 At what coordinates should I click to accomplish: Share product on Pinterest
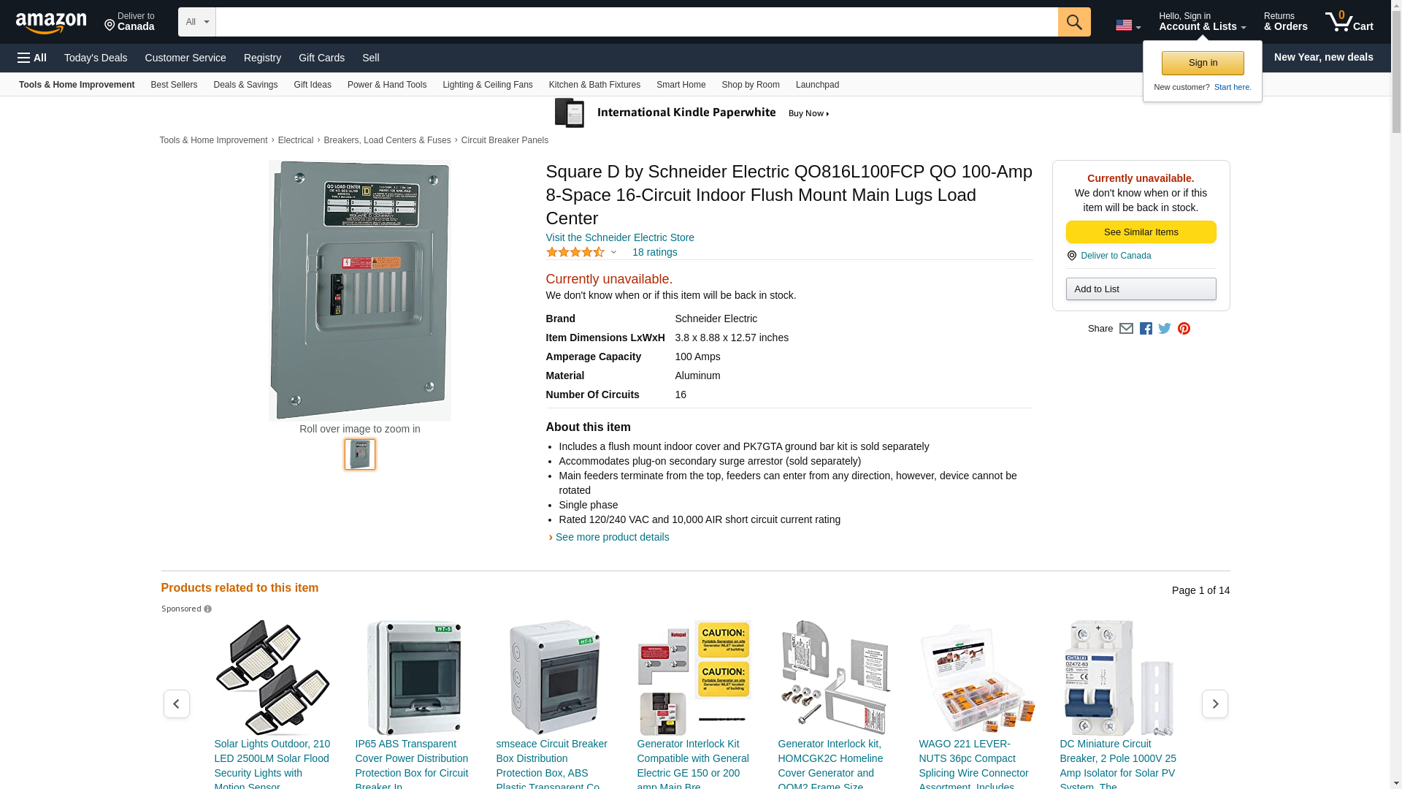[x=1184, y=329]
